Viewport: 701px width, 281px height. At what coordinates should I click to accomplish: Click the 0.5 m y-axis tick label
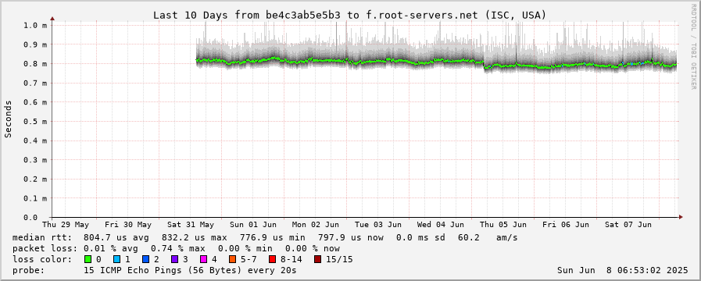[x=35, y=121]
